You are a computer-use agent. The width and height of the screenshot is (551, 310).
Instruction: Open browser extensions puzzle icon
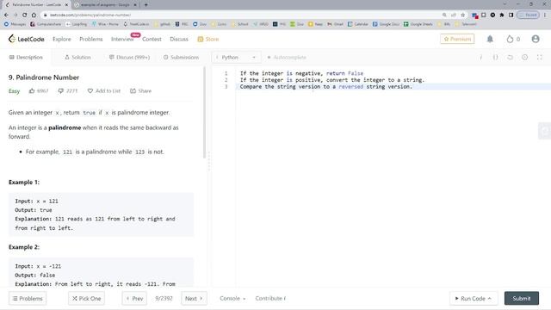(x=502, y=15)
